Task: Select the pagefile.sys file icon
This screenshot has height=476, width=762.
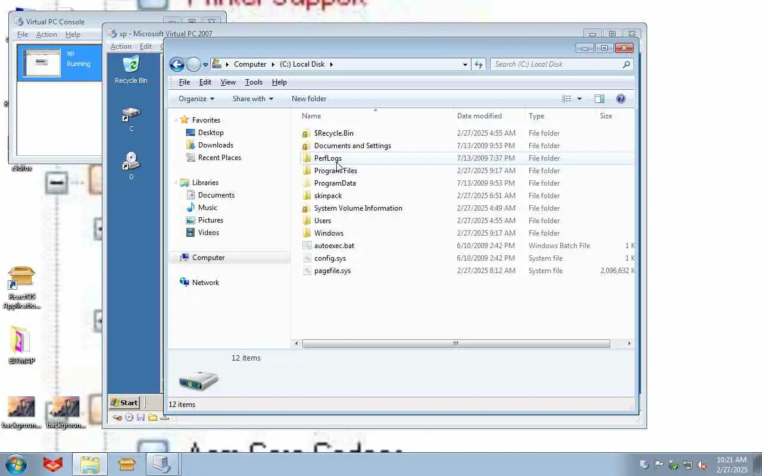Action: tap(307, 271)
